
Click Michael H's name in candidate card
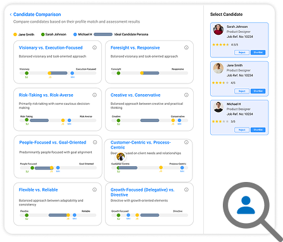coord(234,104)
